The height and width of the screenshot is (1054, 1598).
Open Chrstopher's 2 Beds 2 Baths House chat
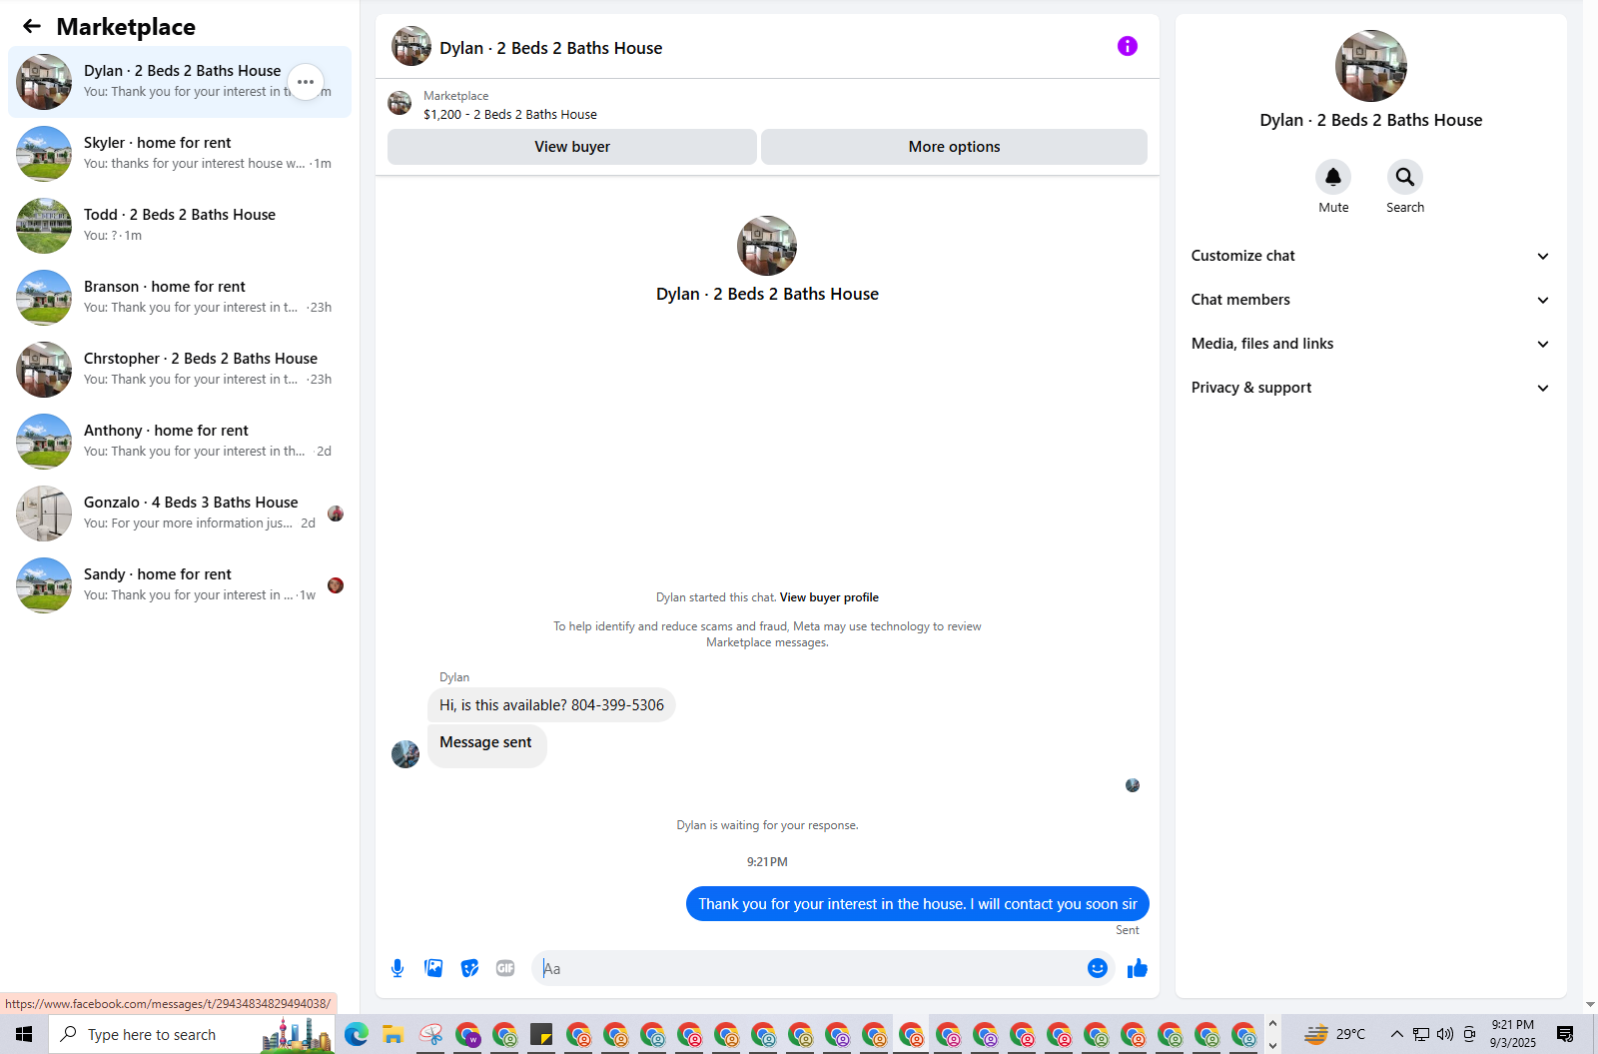point(180,370)
